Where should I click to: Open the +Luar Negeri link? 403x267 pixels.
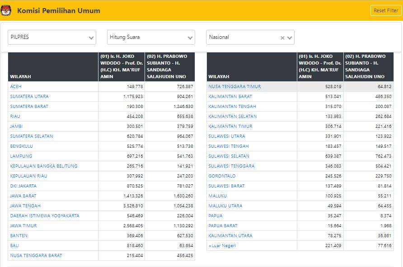(222, 246)
